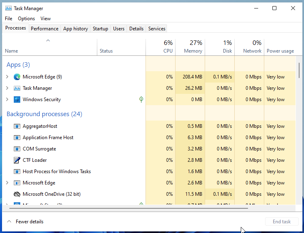
Task: Sort by Disk column header
Action: [x=220, y=47]
